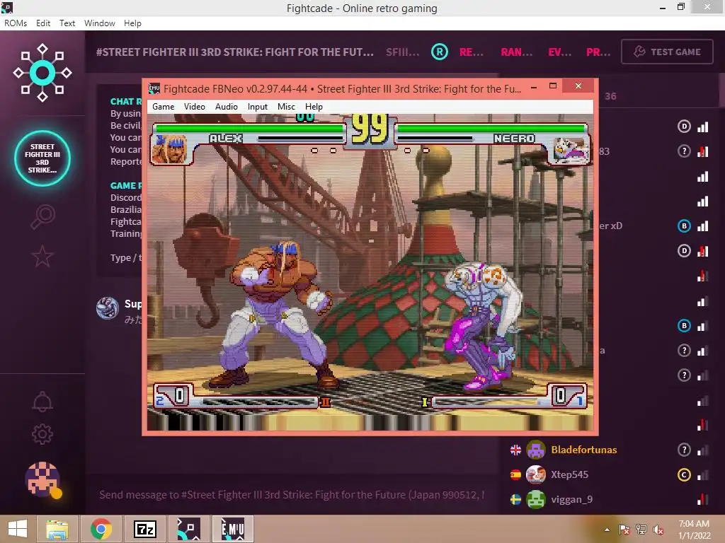
Task: Select the #Street Fighter III 3rd Strike channel tab
Action: (234, 52)
